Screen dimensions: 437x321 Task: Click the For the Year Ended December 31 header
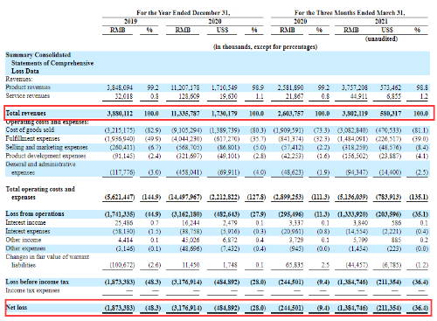pos(184,13)
